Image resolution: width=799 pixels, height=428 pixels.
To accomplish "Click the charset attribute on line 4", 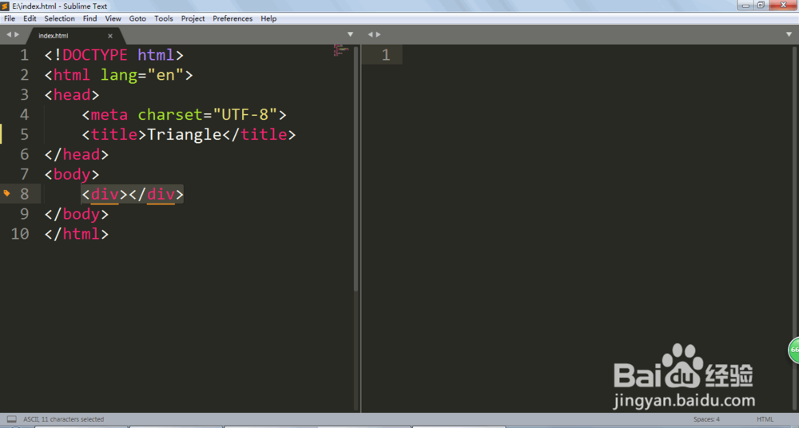I will coord(170,115).
